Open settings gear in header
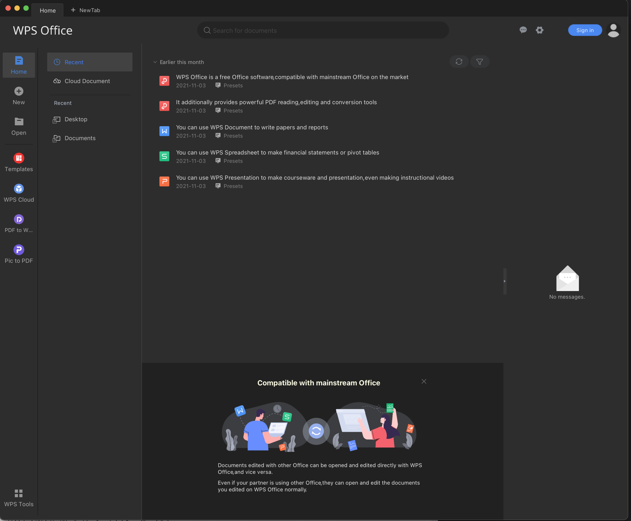This screenshot has height=521, width=631. tap(539, 30)
